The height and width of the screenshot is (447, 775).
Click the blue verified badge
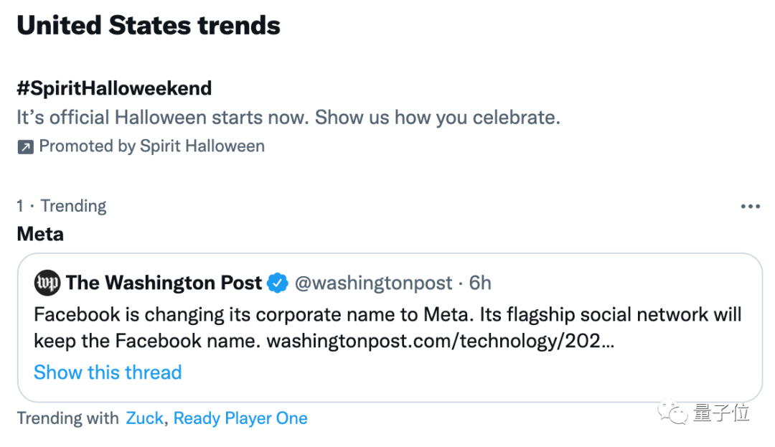[x=277, y=283]
